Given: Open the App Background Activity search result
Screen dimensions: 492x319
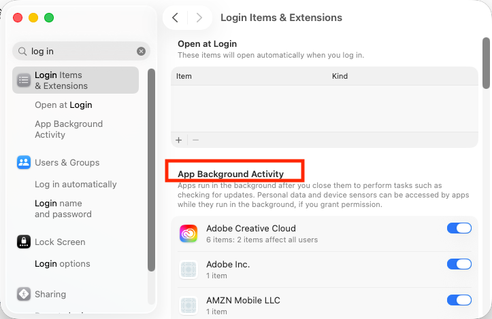Looking at the screenshot, I should (x=69, y=129).
